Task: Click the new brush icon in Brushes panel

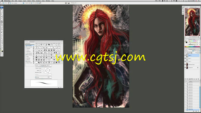Action: point(59,87)
